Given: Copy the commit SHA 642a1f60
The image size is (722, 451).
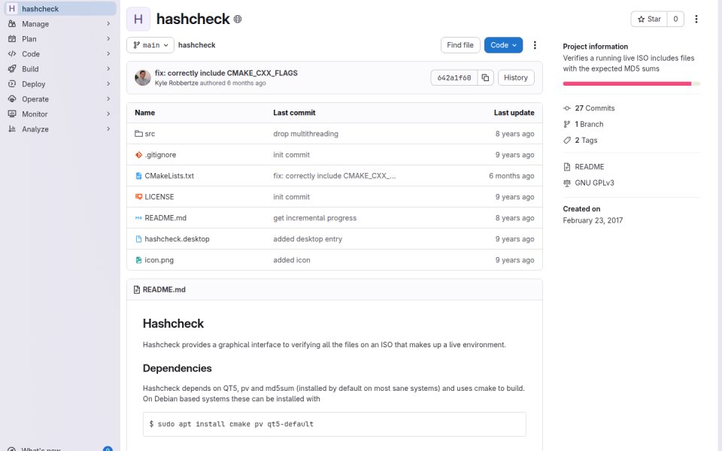Looking at the screenshot, I should 485,77.
